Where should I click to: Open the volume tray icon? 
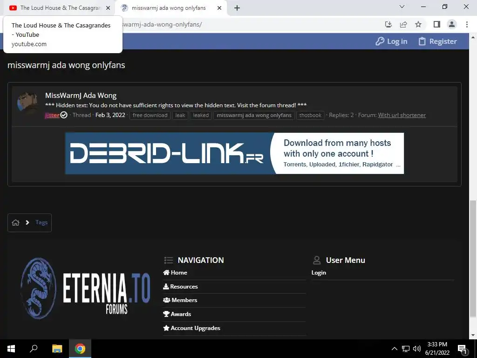coord(417,349)
